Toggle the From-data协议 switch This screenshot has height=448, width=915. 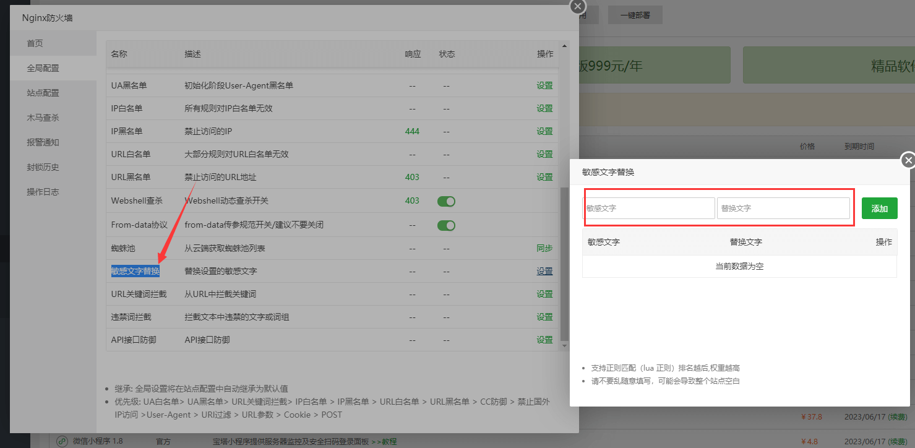[x=446, y=225]
